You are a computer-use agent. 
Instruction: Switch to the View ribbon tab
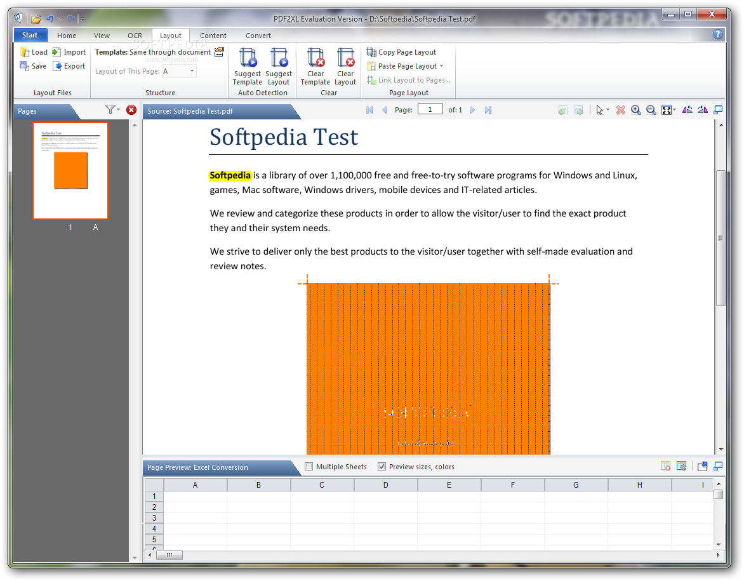(102, 36)
